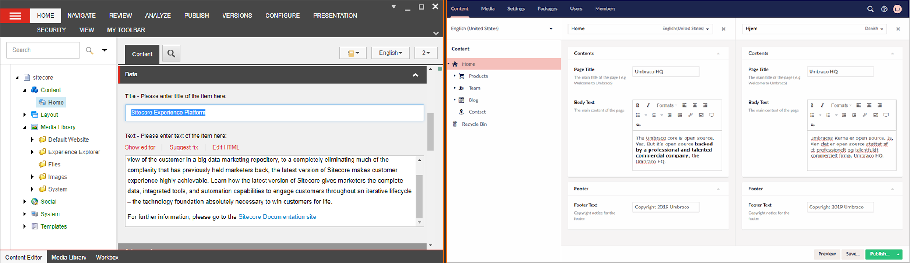Screen dimensions: 910x263
Task: Toggle italic in the Danish Body Text editor
Action: (822, 105)
